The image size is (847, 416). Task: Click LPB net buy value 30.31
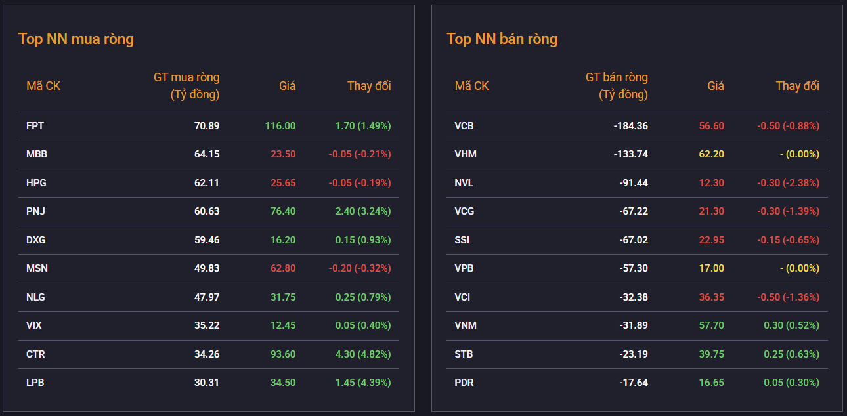[x=207, y=383]
